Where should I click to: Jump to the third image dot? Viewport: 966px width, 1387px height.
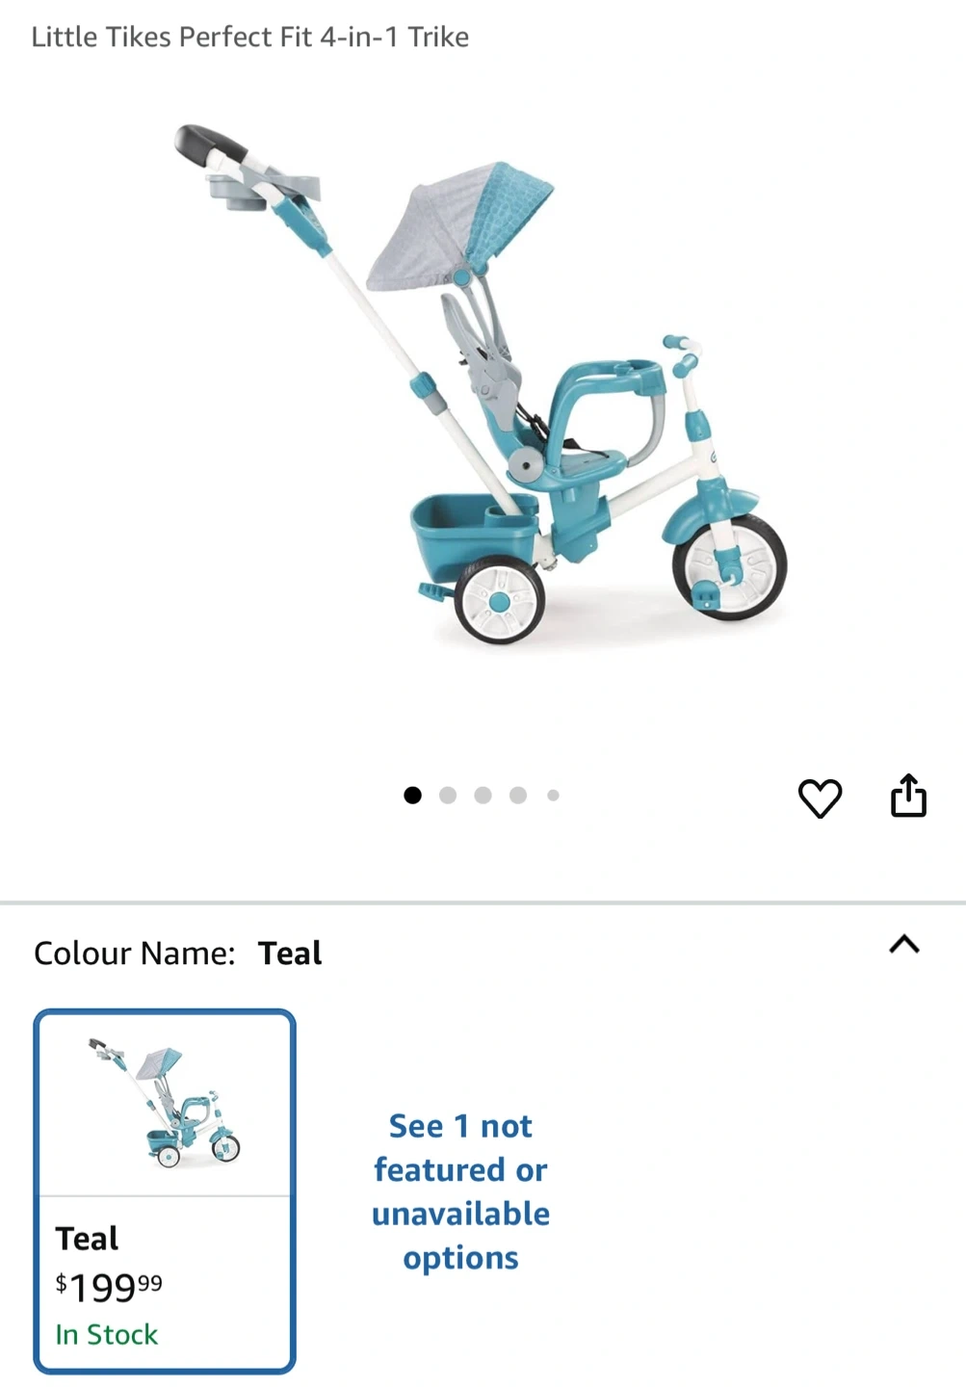click(x=483, y=795)
